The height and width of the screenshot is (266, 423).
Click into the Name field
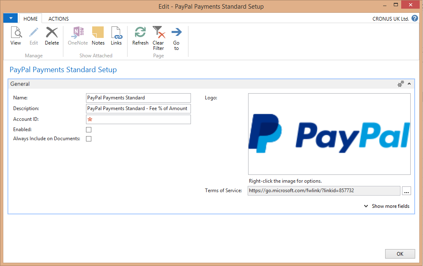tap(138, 98)
